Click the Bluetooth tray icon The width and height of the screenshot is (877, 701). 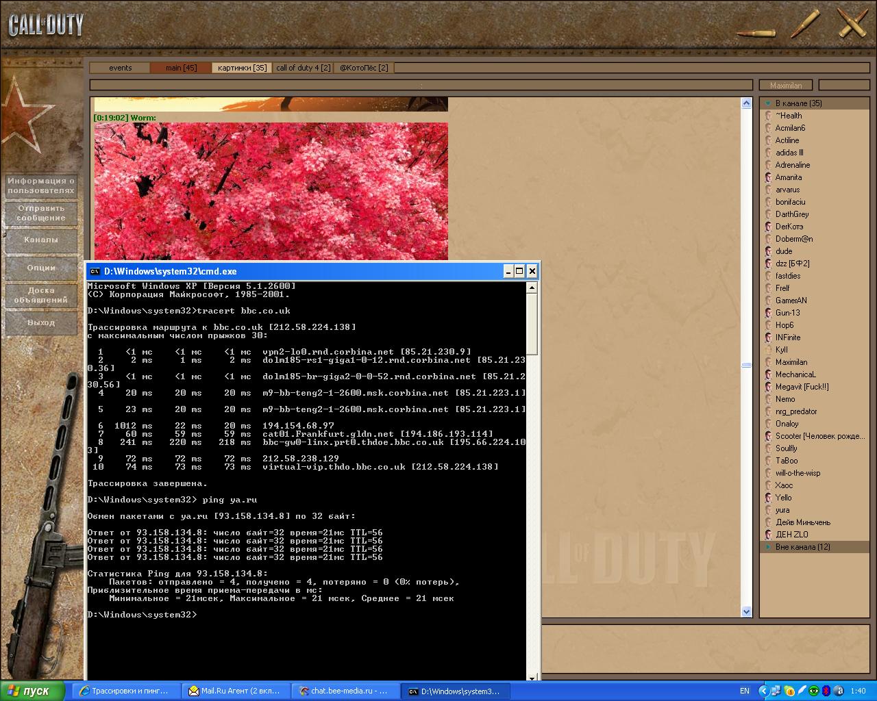[x=826, y=691]
